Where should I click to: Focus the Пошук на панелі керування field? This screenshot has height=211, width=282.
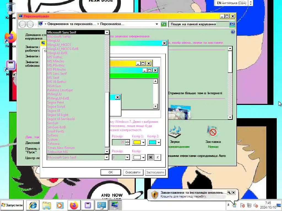tap(199, 24)
